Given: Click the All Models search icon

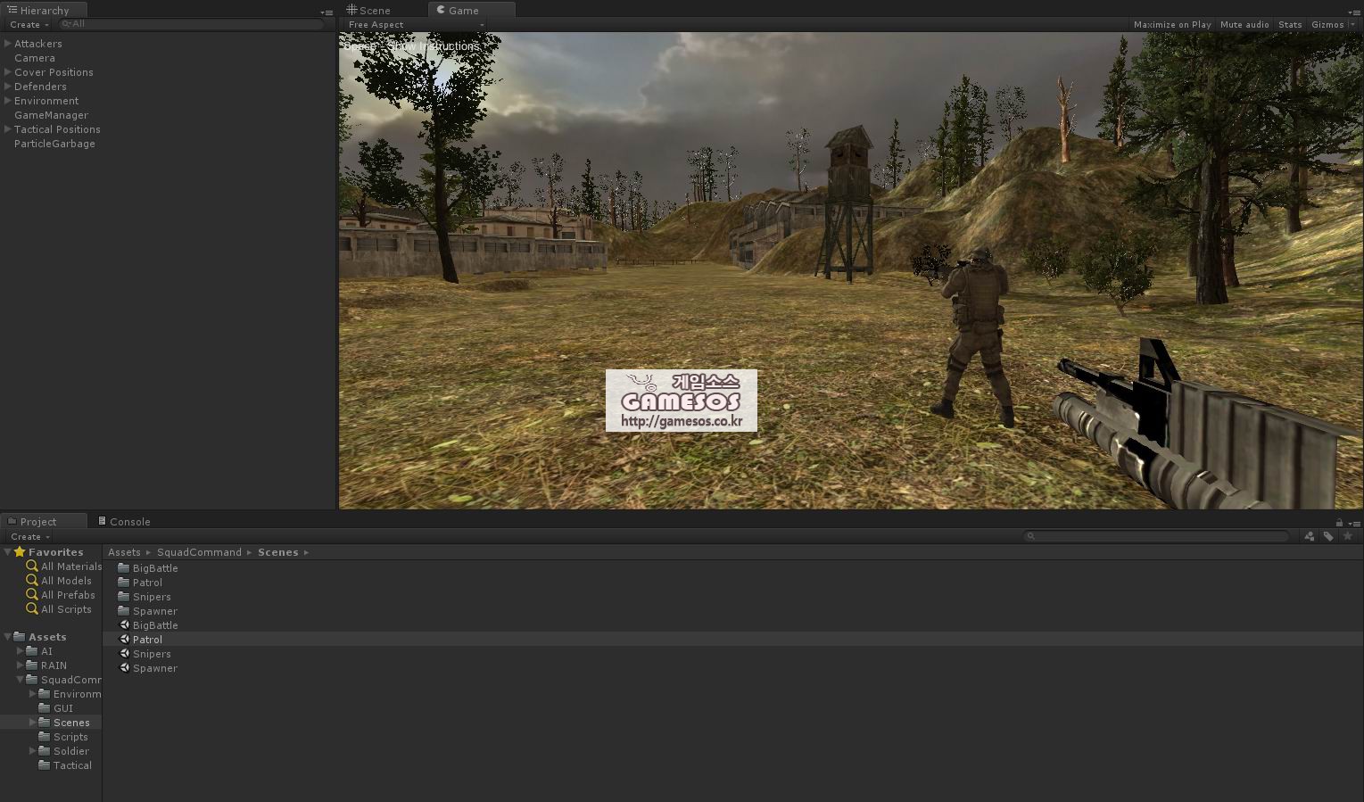Looking at the screenshot, I should click(32, 581).
